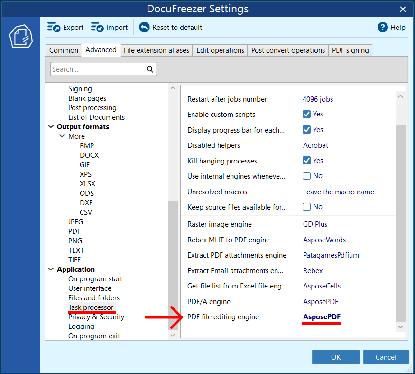Switch to the Common tab
This screenshot has width=415, height=374.
pyautogui.click(x=64, y=50)
